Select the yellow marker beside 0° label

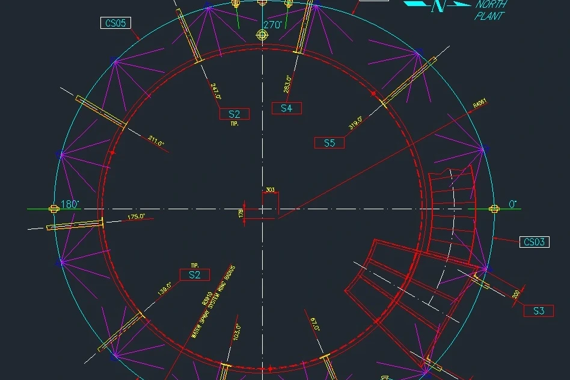tap(494, 209)
